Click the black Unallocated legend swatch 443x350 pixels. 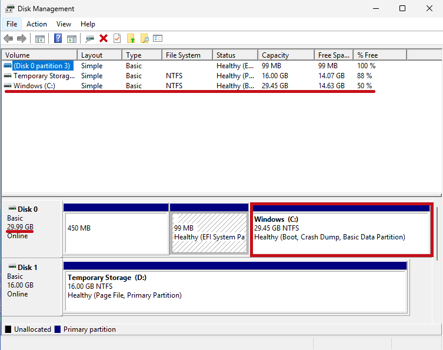(8, 329)
